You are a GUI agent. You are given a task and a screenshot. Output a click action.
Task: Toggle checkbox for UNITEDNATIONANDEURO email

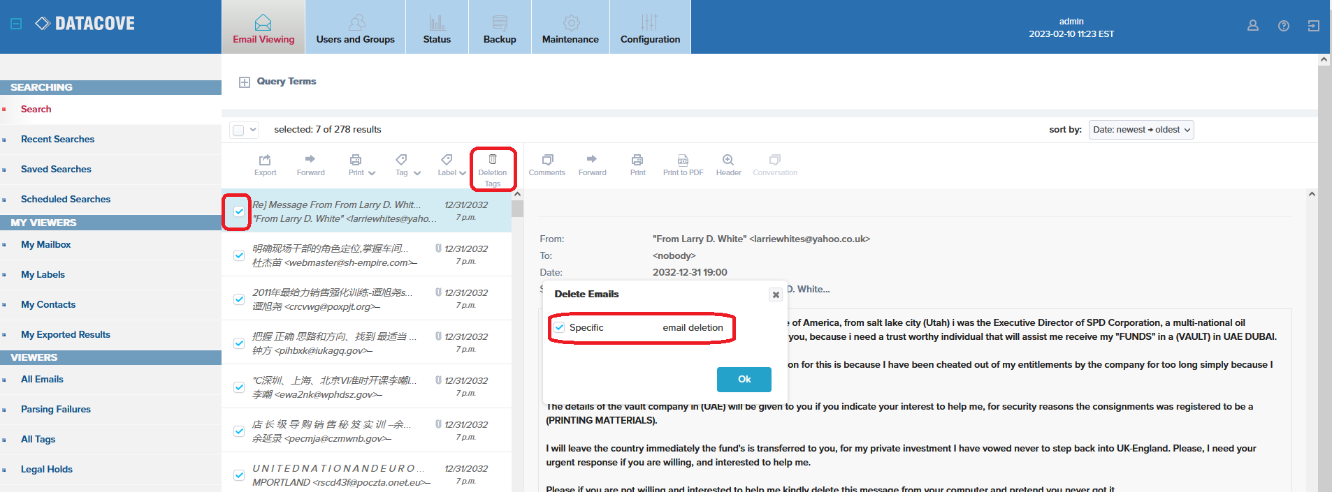click(239, 475)
